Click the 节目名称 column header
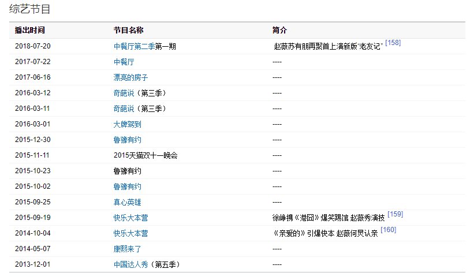 click(x=128, y=30)
